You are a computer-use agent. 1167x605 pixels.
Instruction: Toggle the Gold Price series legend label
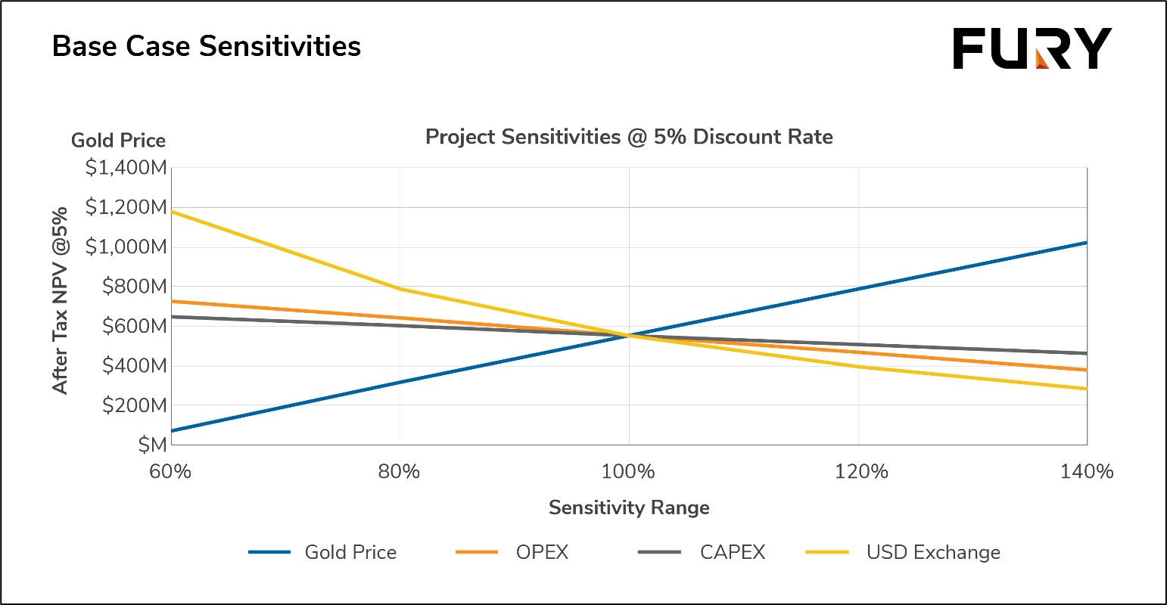click(350, 553)
